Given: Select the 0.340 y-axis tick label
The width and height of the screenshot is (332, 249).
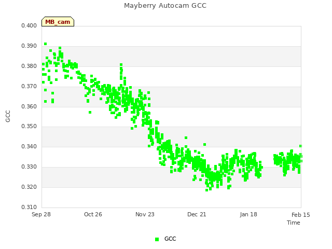Looking at the screenshot, I should [x=29, y=146].
